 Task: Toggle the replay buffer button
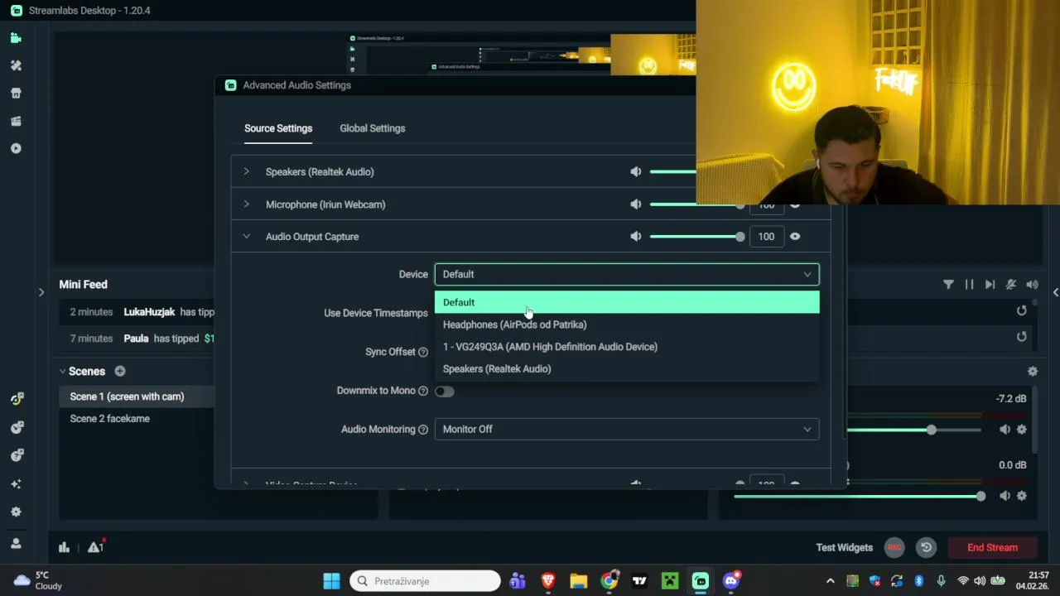(926, 547)
